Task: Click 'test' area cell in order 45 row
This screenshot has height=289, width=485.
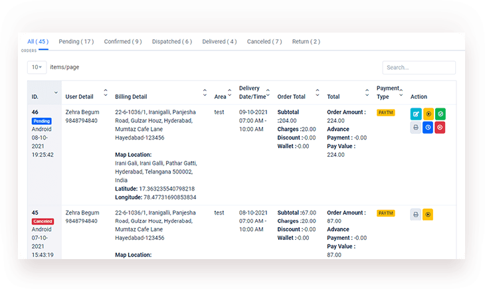Action: (x=219, y=213)
